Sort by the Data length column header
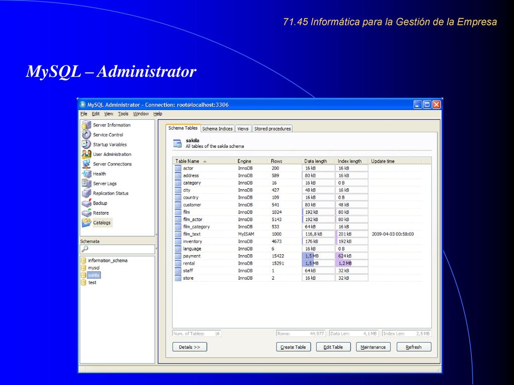The image size is (514, 385). (318, 161)
